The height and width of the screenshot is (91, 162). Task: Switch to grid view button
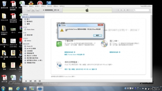point(125,10)
